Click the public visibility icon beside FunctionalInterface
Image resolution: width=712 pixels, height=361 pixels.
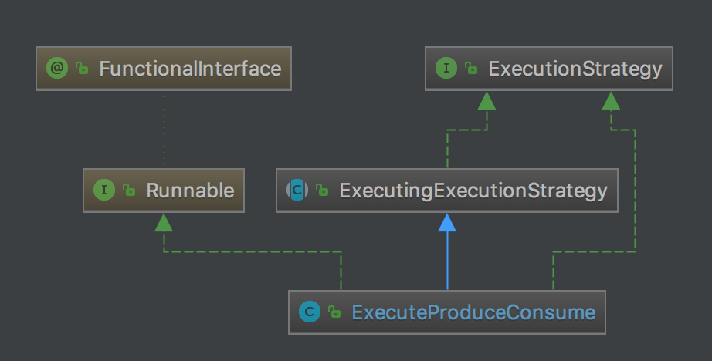point(82,69)
